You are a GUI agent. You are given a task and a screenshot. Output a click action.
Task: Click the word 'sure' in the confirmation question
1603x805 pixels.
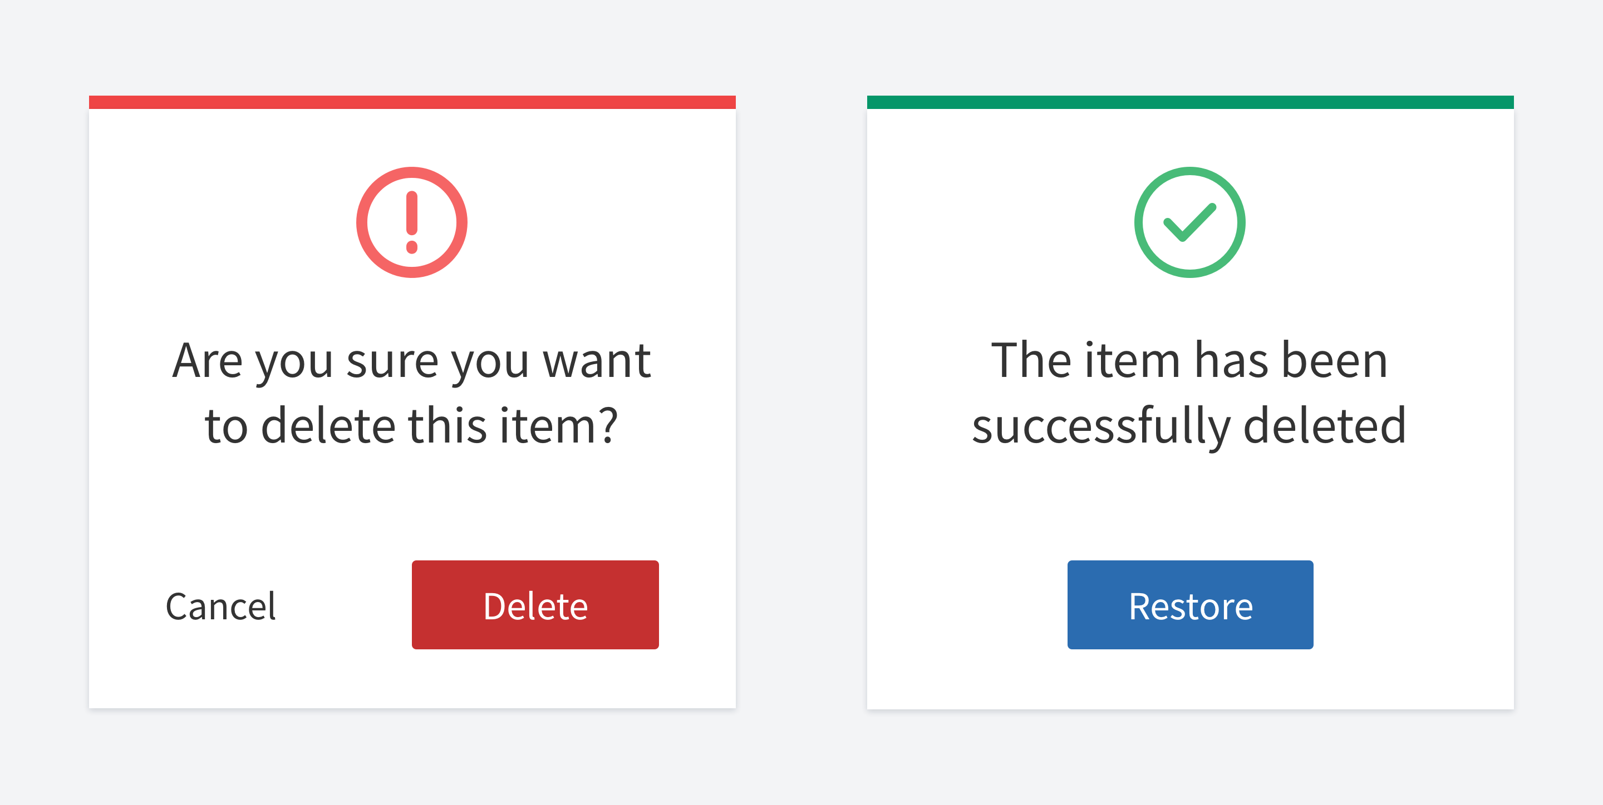(x=392, y=362)
